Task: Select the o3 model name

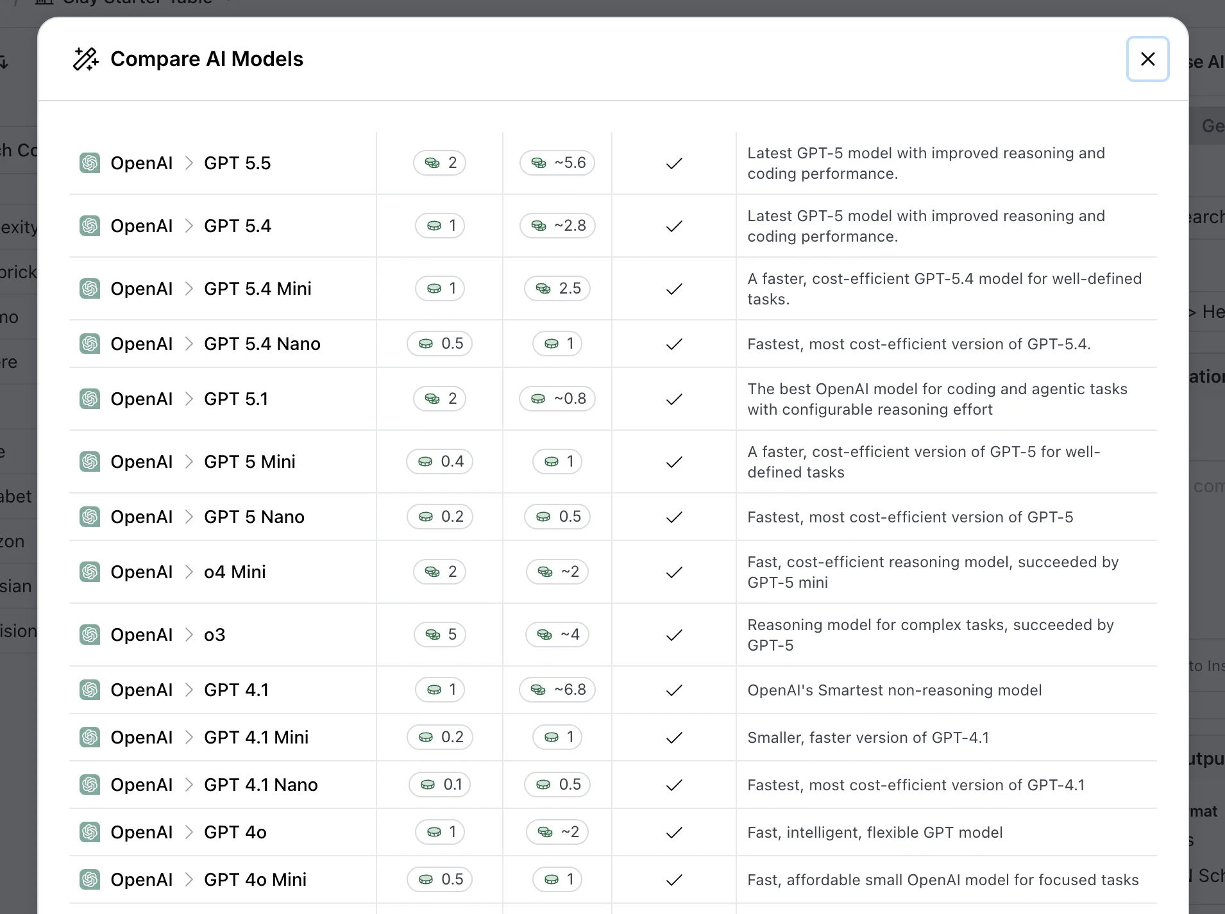Action: tap(215, 635)
